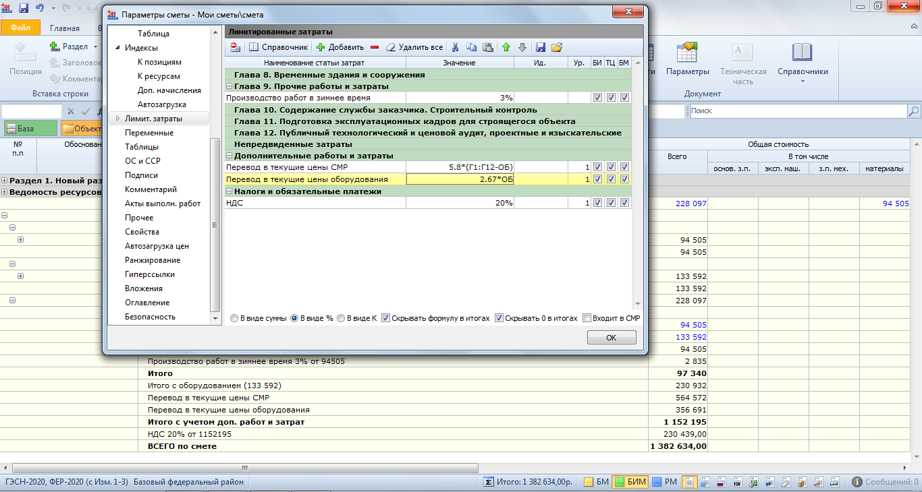The width and height of the screenshot is (922, 492).
Task: Move row up with green arrow icon
Action: [506, 47]
